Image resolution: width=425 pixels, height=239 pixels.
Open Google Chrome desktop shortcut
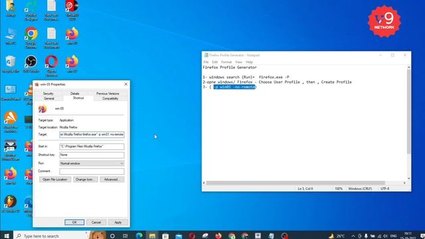coord(31,37)
